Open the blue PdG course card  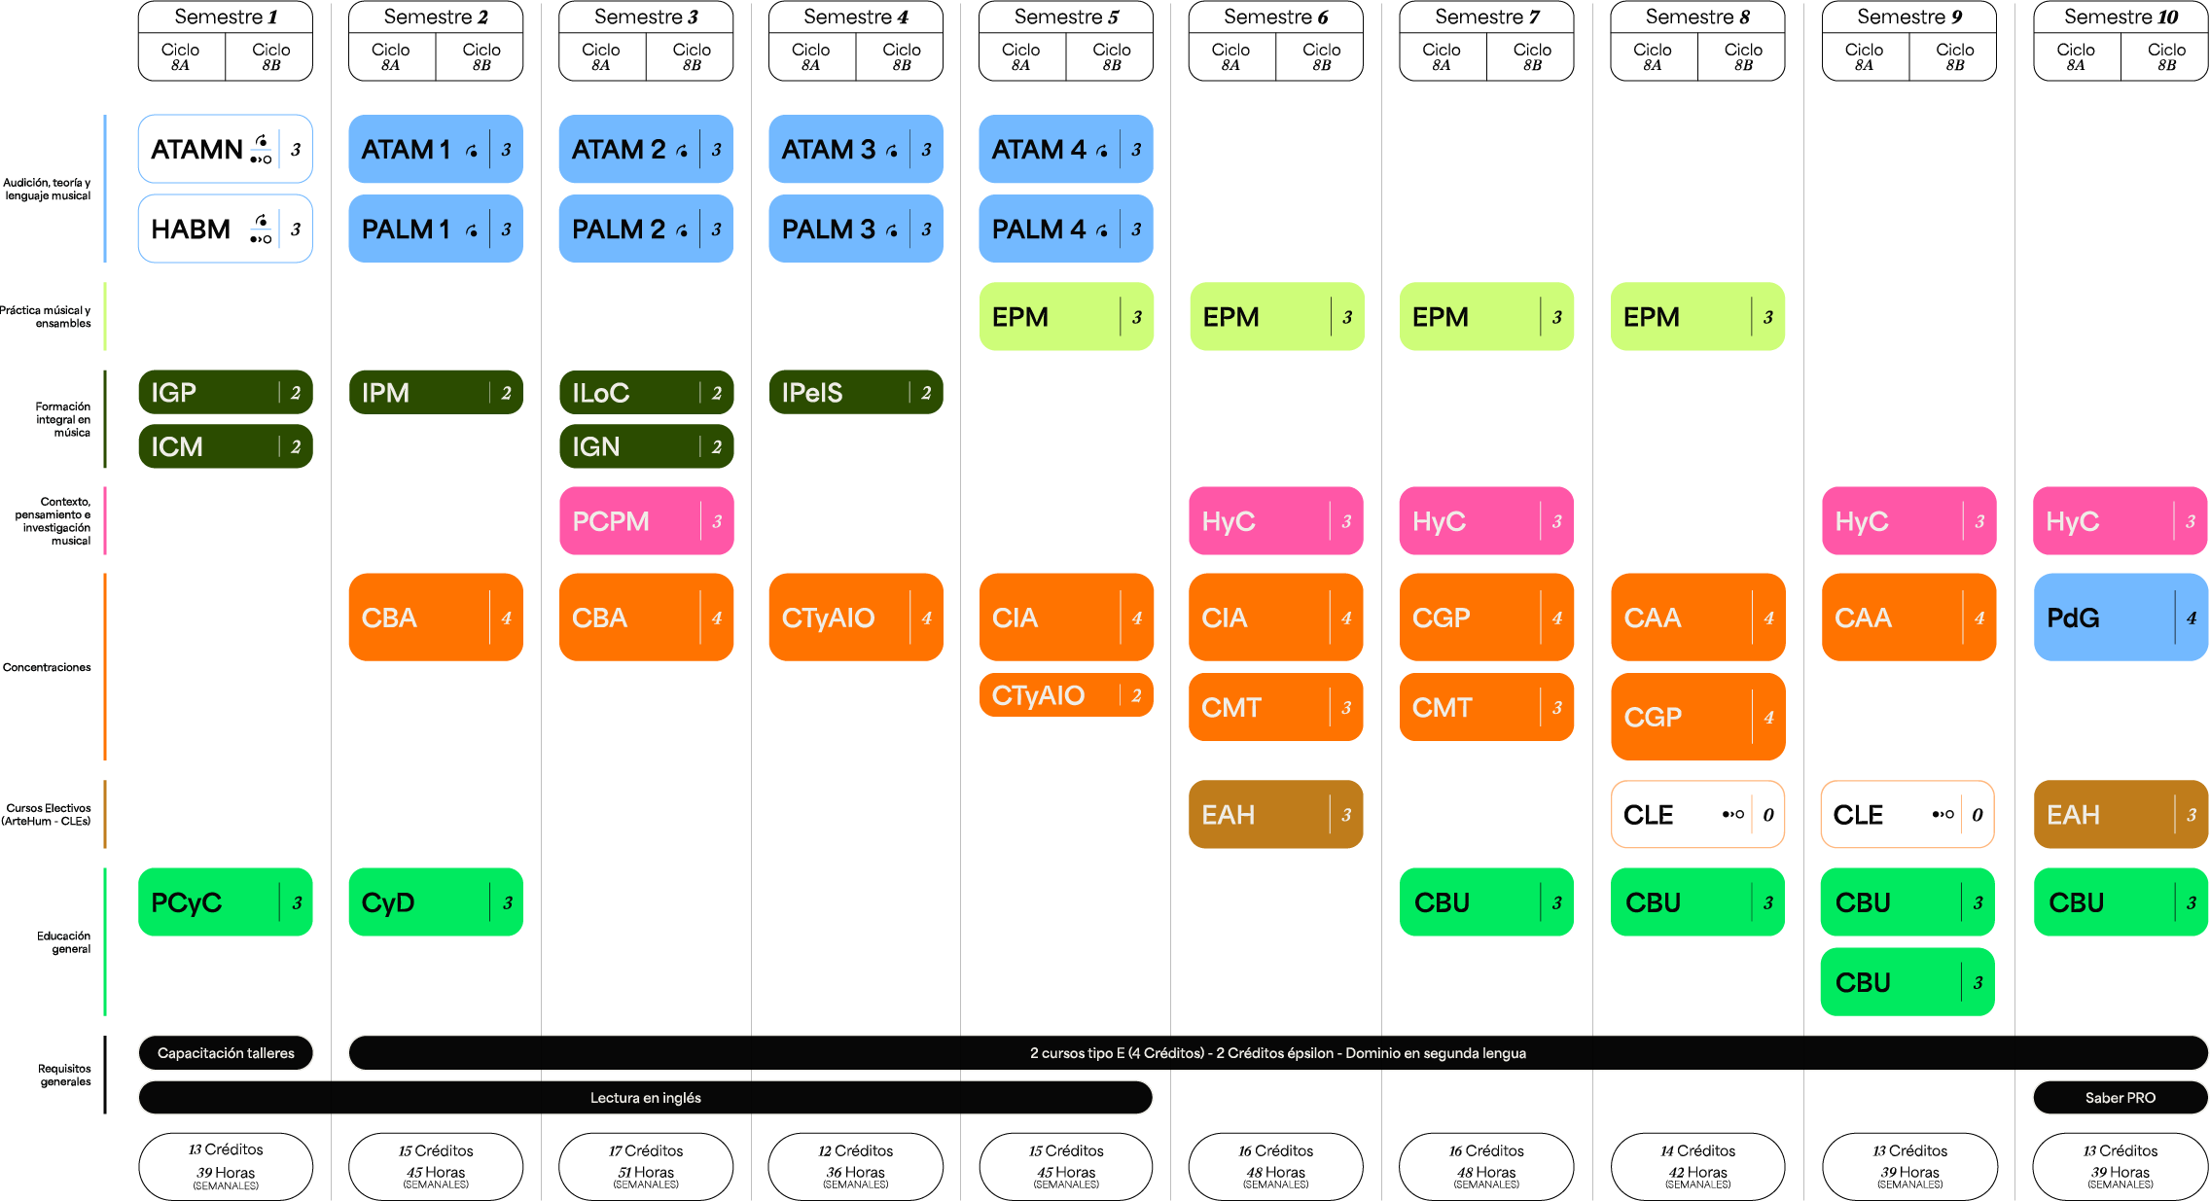tap(2121, 617)
